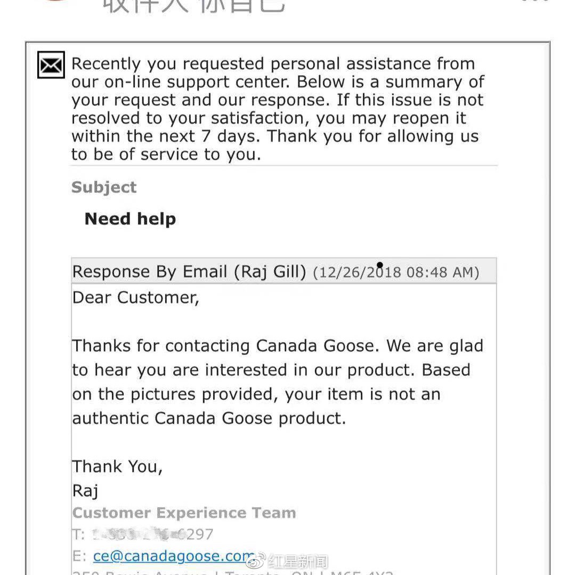Click the "Thanks for contacting Canada Goose" line
575x575 pixels.
(277, 346)
